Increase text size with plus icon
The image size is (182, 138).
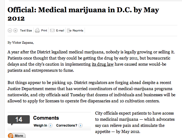tap(15, 31)
